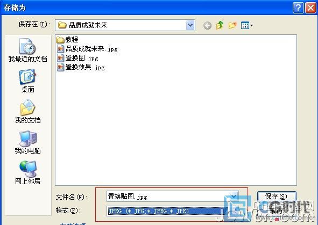Screen dimensions: 318x225
Task: Click the help question mark button
Action: [298, 8]
